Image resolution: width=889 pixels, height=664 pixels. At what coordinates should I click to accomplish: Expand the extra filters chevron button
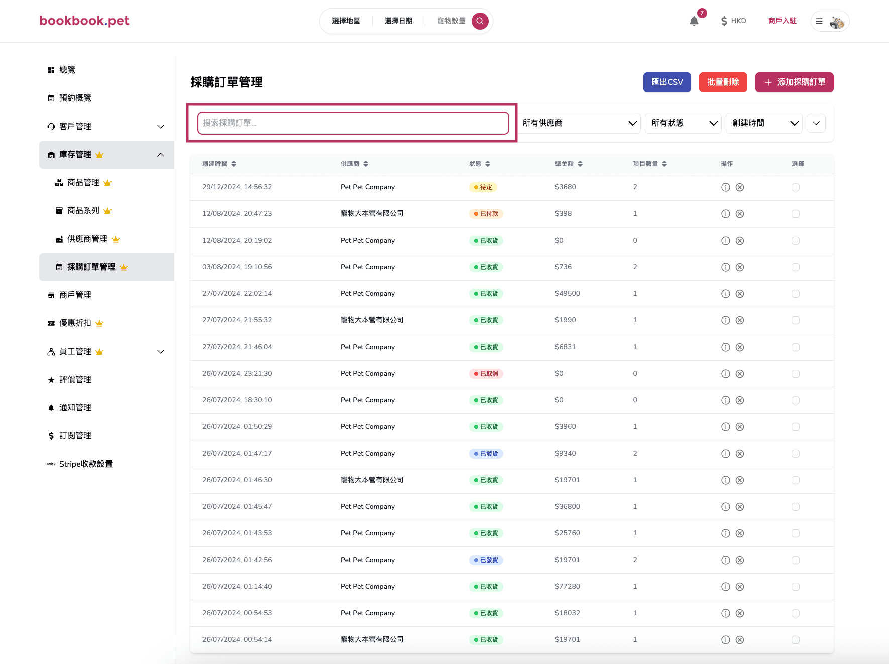(816, 123)
